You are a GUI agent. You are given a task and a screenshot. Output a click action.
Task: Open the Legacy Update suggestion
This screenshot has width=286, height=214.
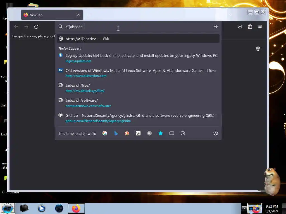[138, 58]
